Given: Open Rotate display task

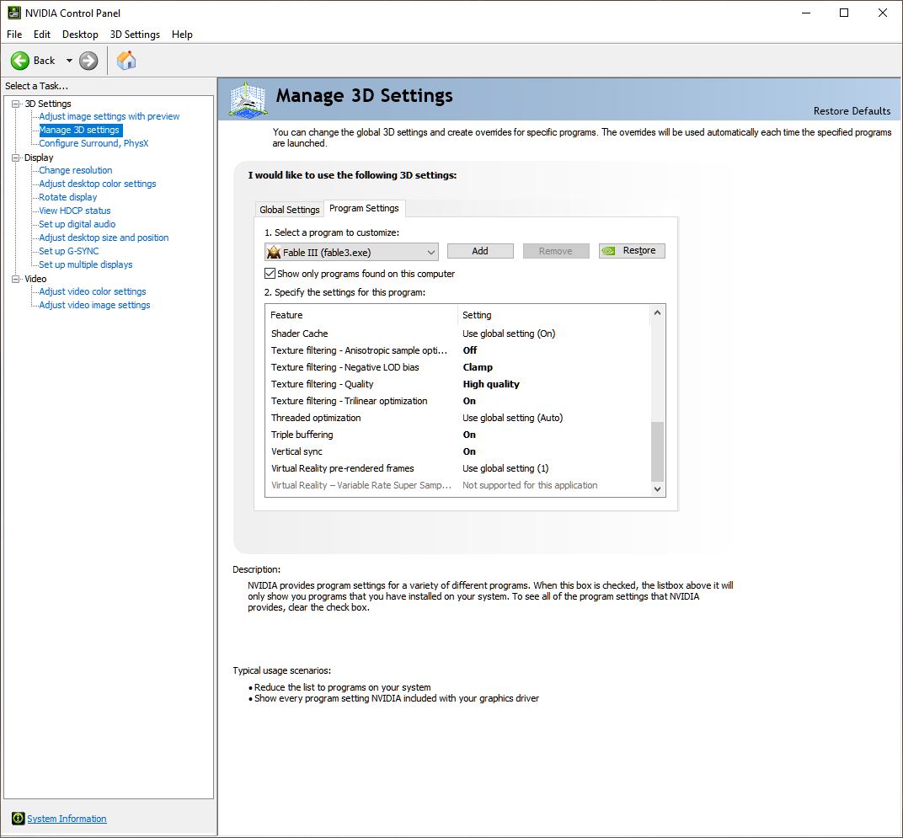Looking at the screenshot, I should pyautogui.click(x=68, y=197).
